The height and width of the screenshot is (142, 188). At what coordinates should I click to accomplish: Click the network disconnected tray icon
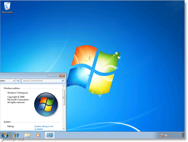click(x=162, y=135)
